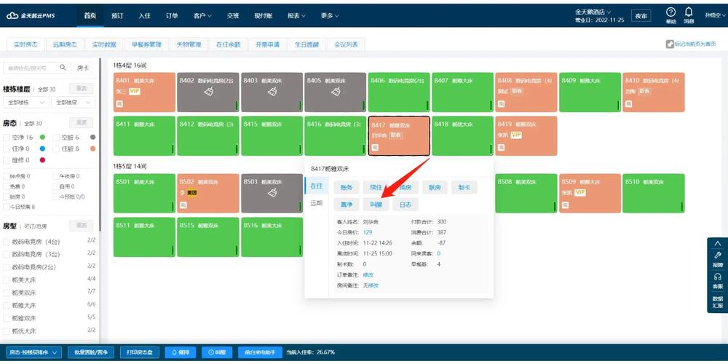Click the 金天鹅云PMS logo
This screenshot has height=364, width=728.
(30, 15)
